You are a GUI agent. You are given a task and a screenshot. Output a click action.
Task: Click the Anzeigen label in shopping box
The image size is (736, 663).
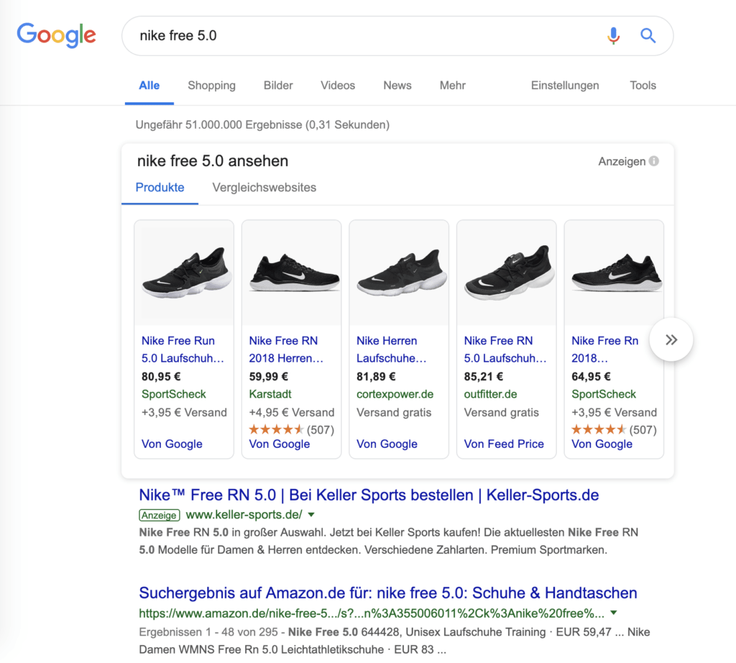[x=622, y=162]
